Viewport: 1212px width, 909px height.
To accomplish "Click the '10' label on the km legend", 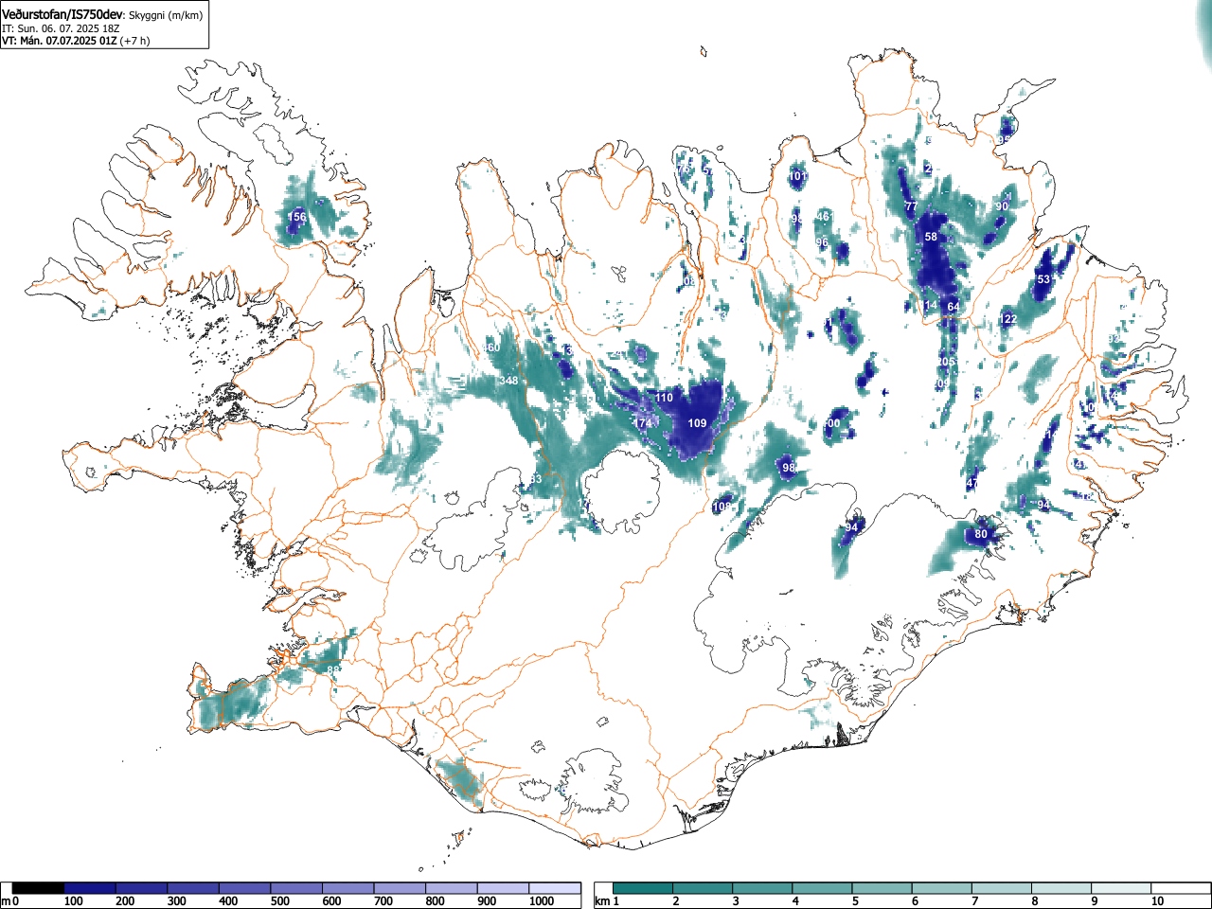I will tap(1157, 901).
